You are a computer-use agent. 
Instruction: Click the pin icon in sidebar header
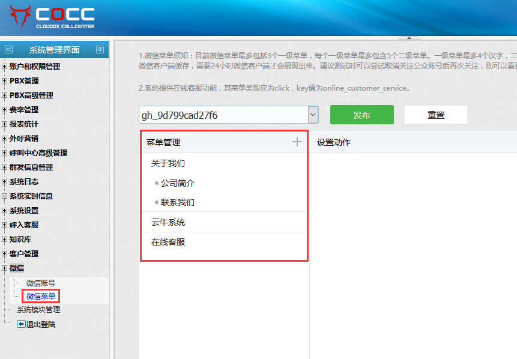[100, 50]
